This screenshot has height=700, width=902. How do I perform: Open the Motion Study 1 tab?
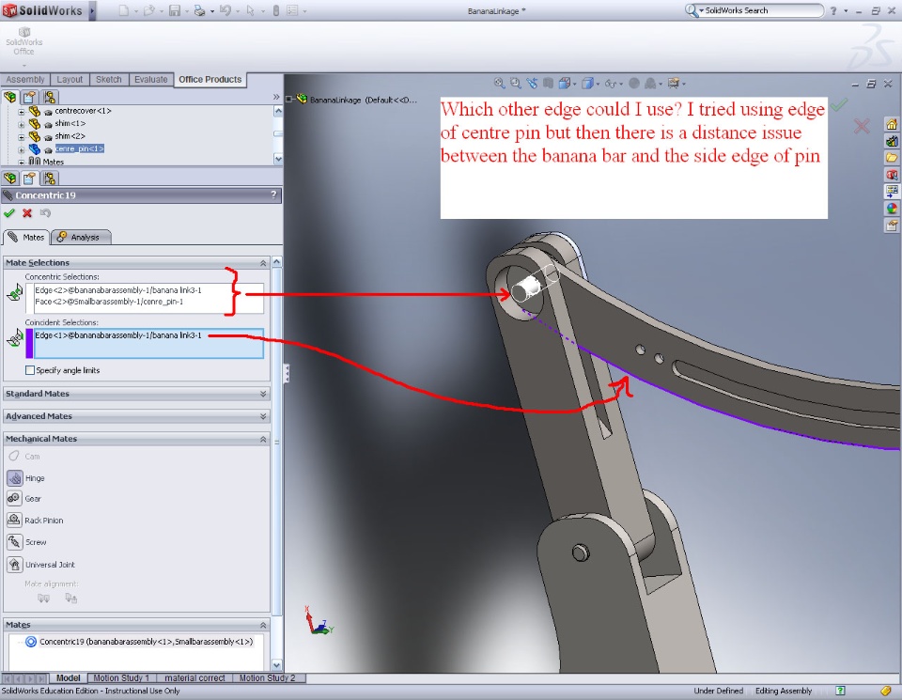pyautogui.click(x=121, y=678)
